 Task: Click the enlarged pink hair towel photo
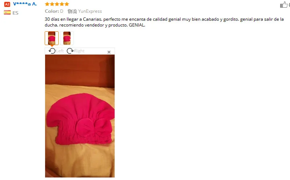(x=80, y=116)
